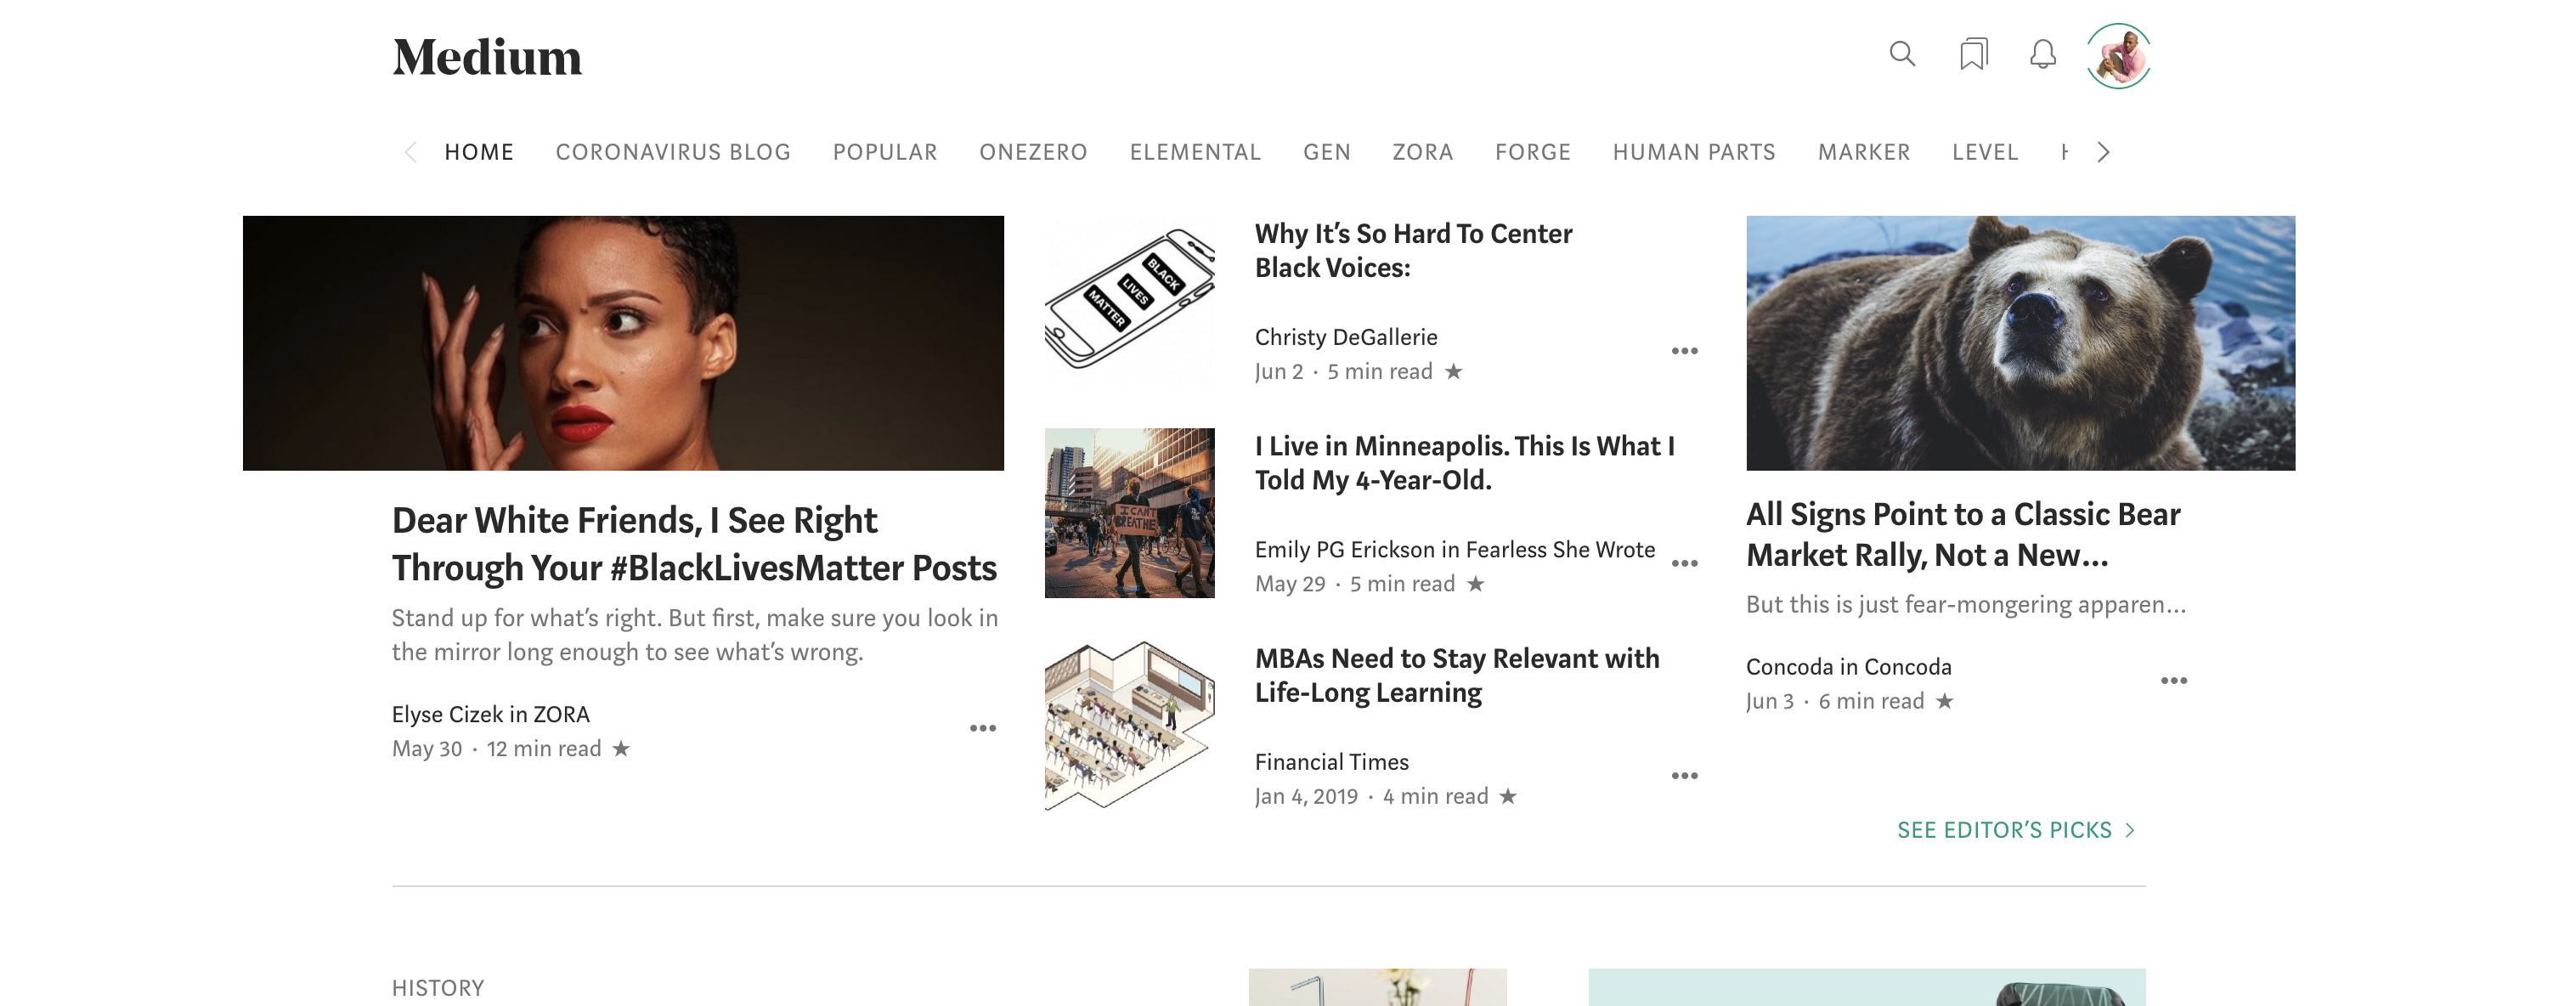Click the Medium logo
2576x1006 pixels.
(487, 57)
